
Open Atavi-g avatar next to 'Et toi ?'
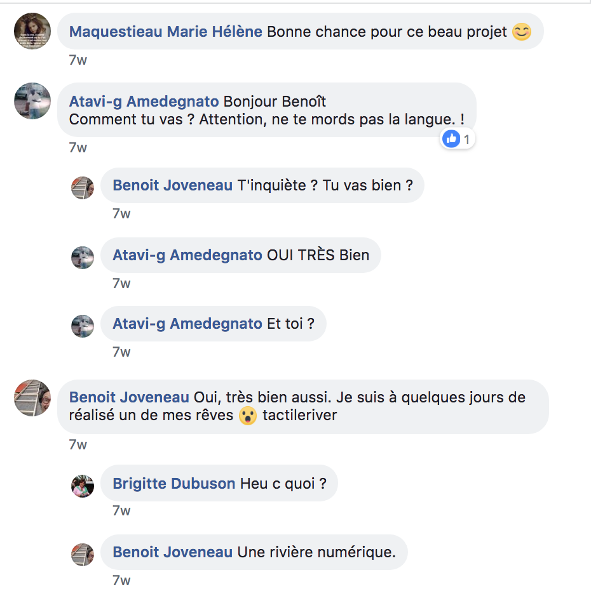point(83,326)
